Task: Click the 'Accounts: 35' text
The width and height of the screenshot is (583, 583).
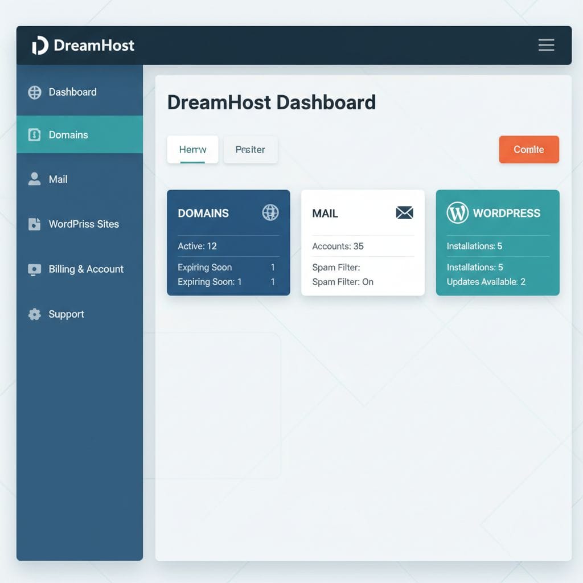Action: click(338, 246)
